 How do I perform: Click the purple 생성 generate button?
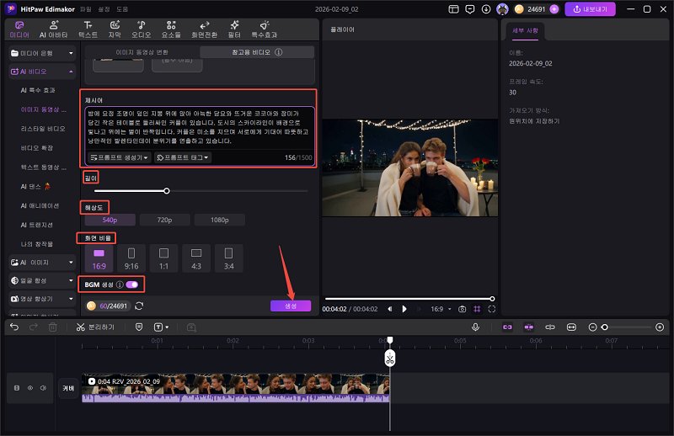click(x=291, y=306)
